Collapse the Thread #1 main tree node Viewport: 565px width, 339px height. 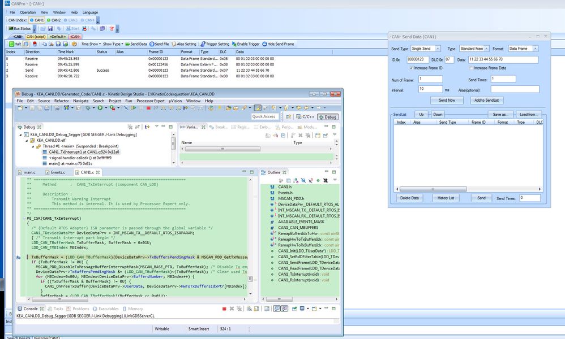click(33, 146)
